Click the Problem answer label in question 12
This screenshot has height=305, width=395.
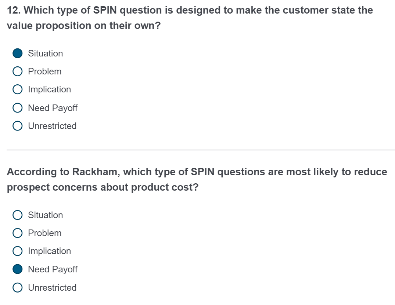pyautogui.click(x=44, y=71)
